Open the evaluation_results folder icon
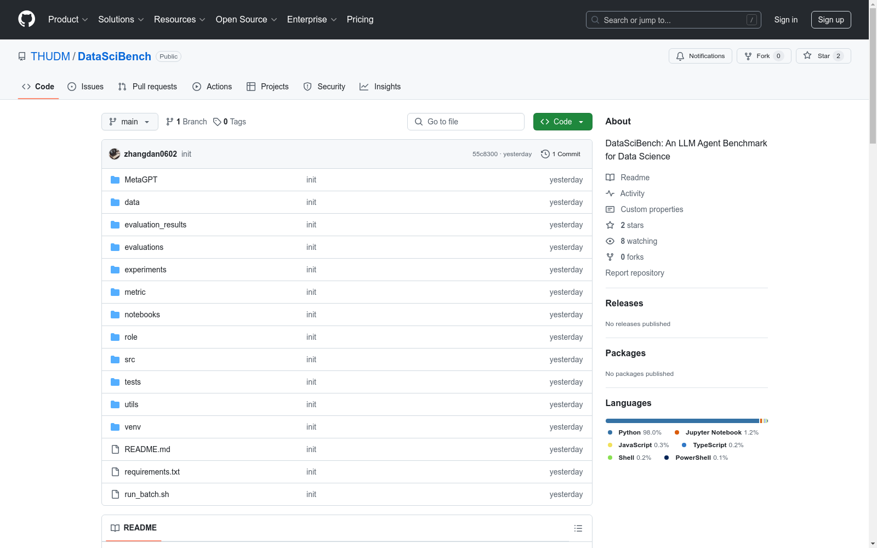The image size is (877, 548). (x=115, y=225)
